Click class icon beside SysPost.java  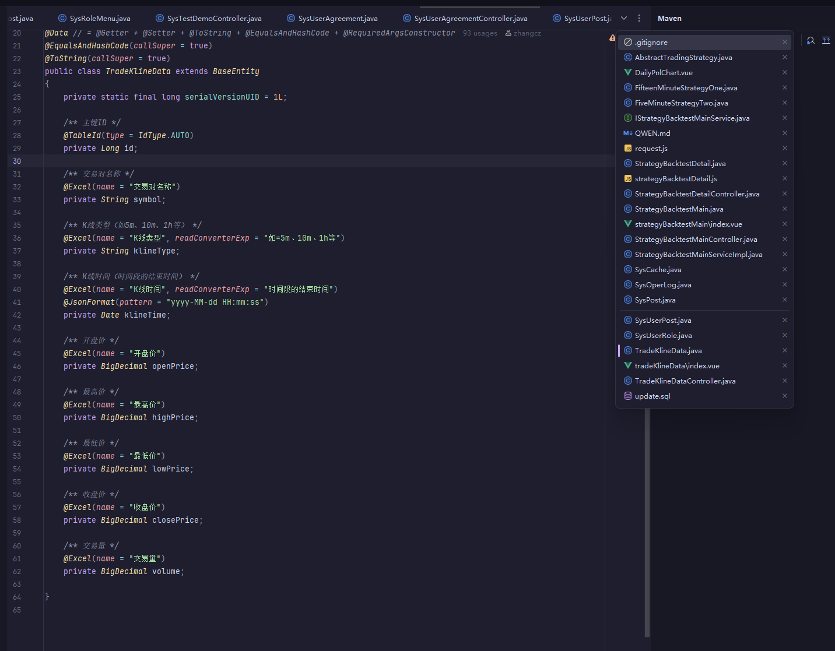pos(628,300)
